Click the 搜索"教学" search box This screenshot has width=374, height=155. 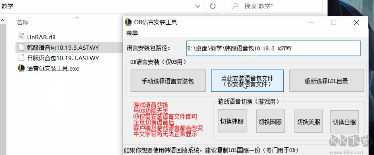[274, 7]
